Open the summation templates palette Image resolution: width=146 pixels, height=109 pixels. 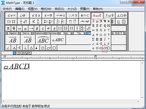click(48, 21)
